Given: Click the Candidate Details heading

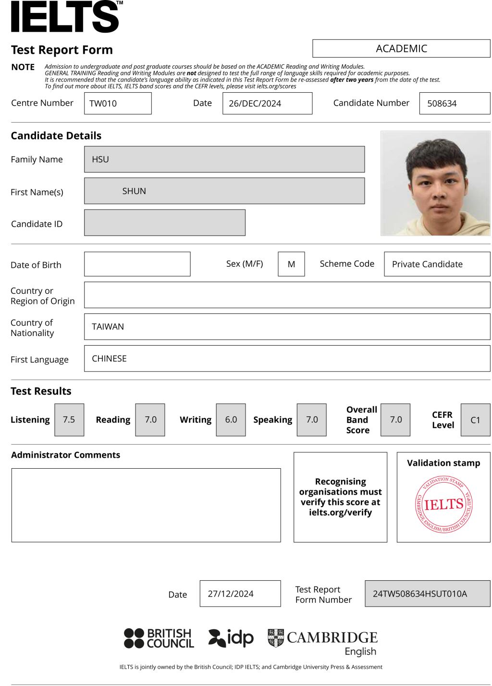Looking at the screenshot, I should tap(56, 136).
